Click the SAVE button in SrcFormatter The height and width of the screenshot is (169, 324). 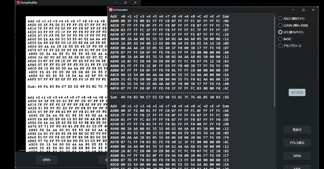(297, 167)
